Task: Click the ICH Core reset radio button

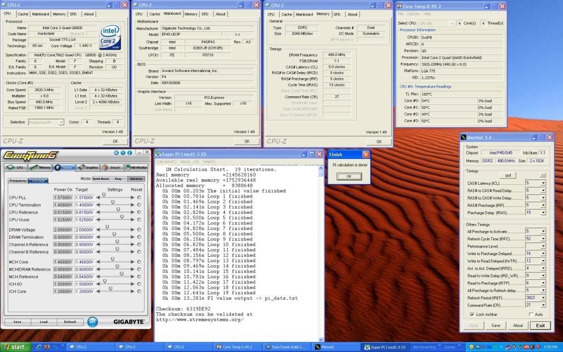Action: point(139,291)
